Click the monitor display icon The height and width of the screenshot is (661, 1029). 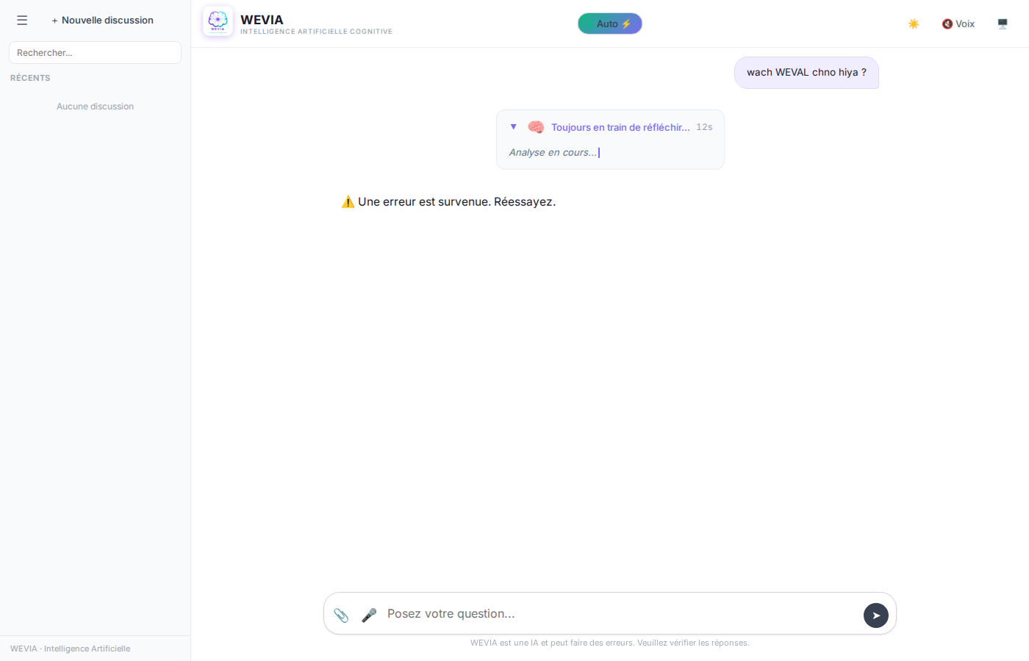coord(1003,24)
